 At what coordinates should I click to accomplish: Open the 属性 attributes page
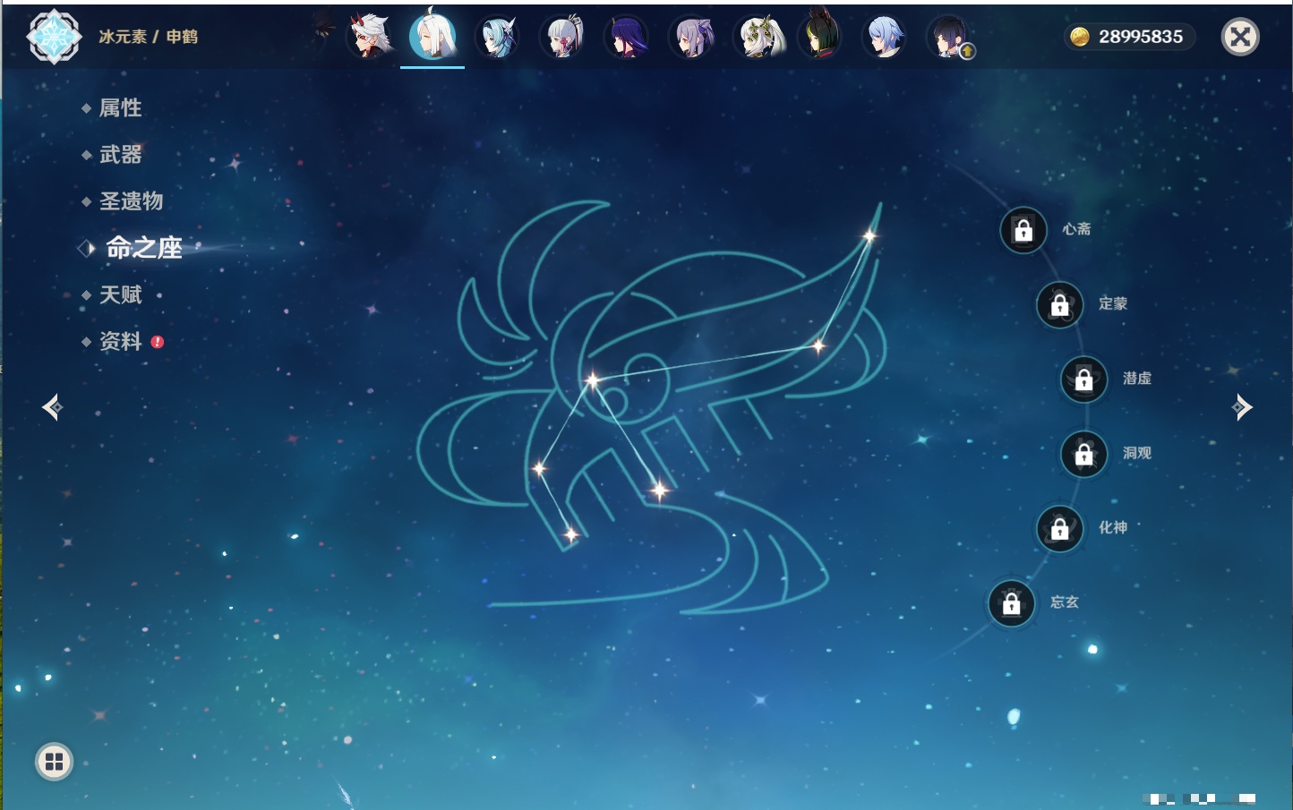[120, 108]
